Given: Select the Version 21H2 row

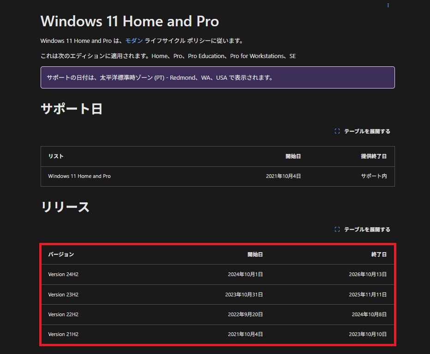Looking at the screenshot, I should (x=63, y=334).
